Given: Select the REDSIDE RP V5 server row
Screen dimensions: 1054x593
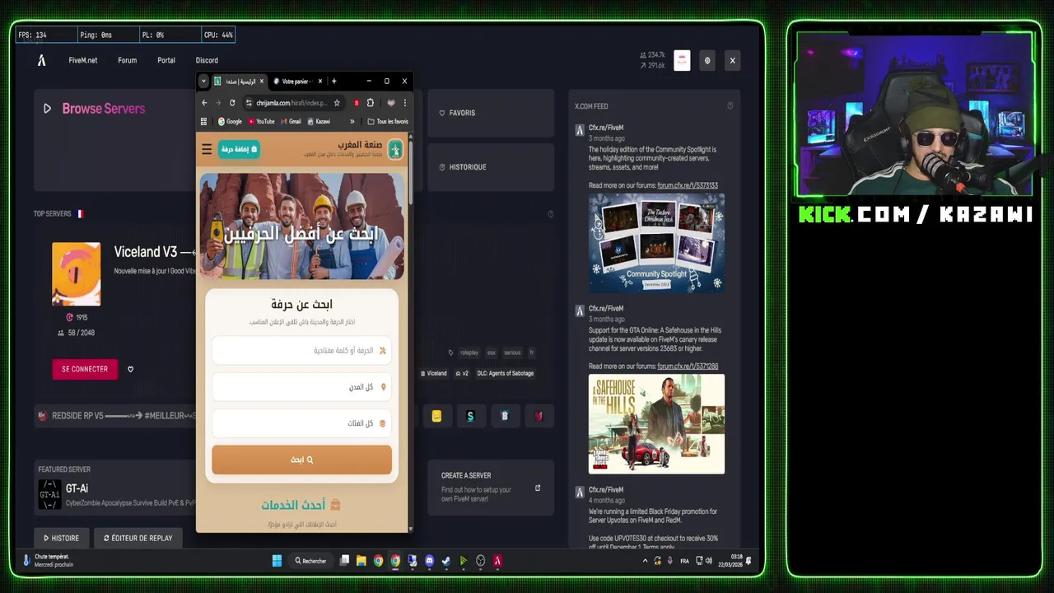Looking at the screenshot, I should tap(115, 416).
